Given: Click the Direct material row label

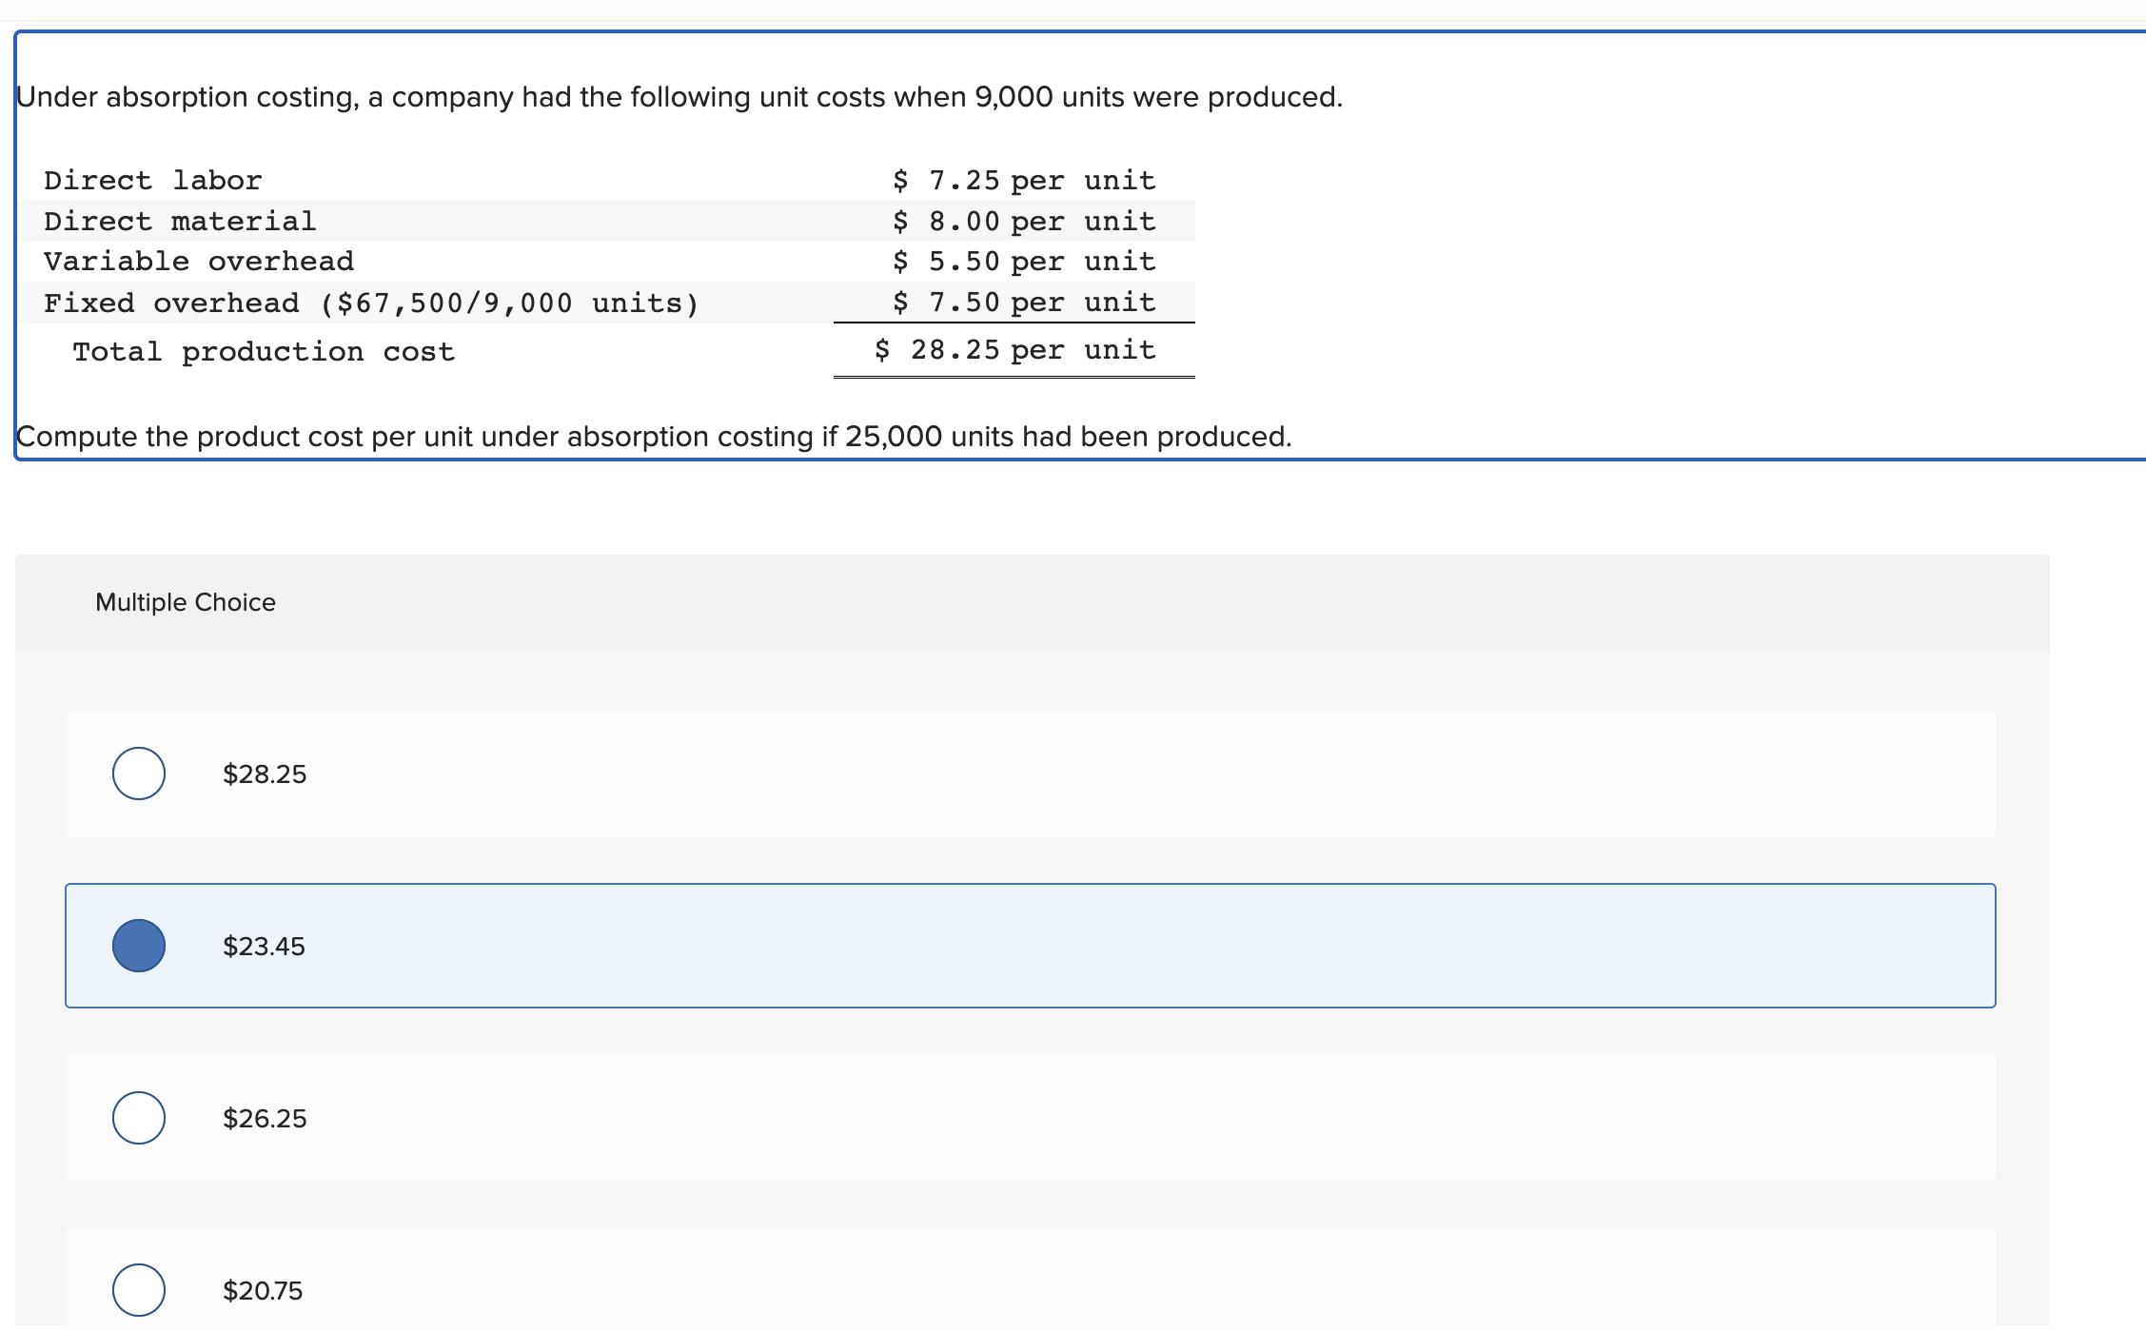Looking at the screenshot, I should [x=180, y=222].
